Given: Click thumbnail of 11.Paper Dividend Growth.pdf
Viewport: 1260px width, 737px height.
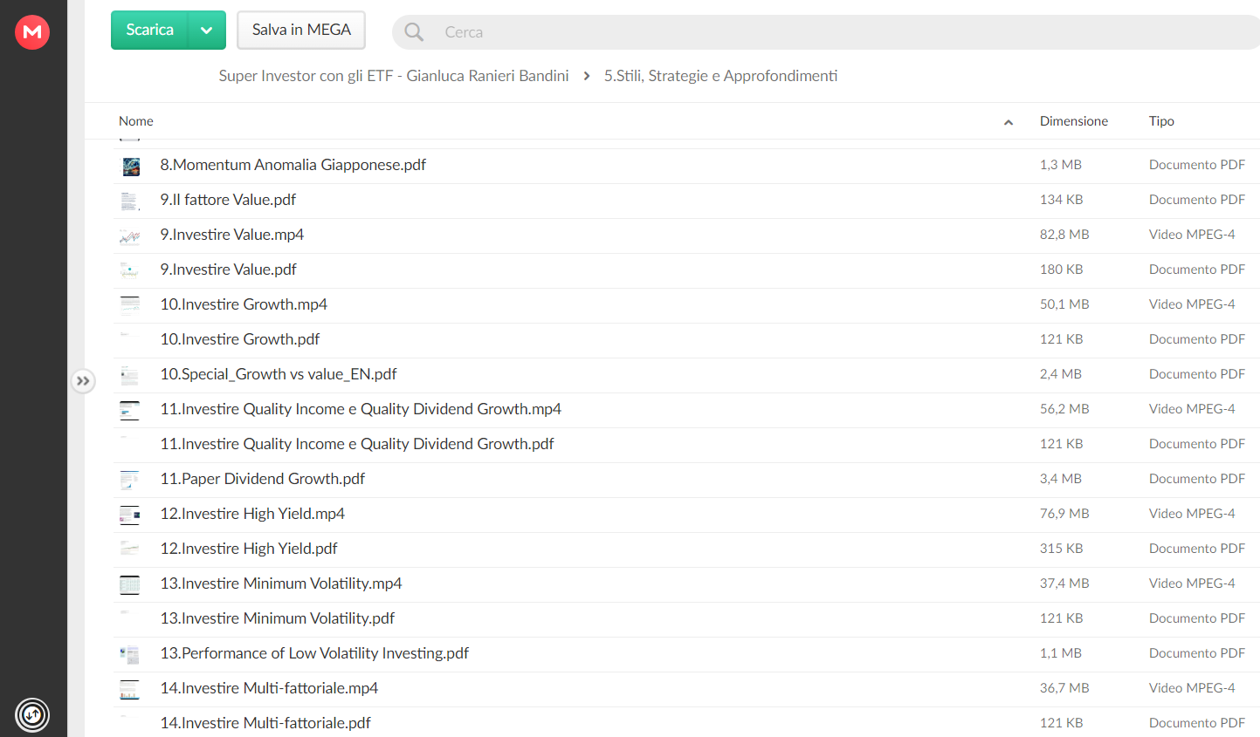Looking at the screenshot, I should coord(130,480).
